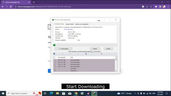Open Windows Start menu
The image size is (171, 96).
tap(3, 93)
